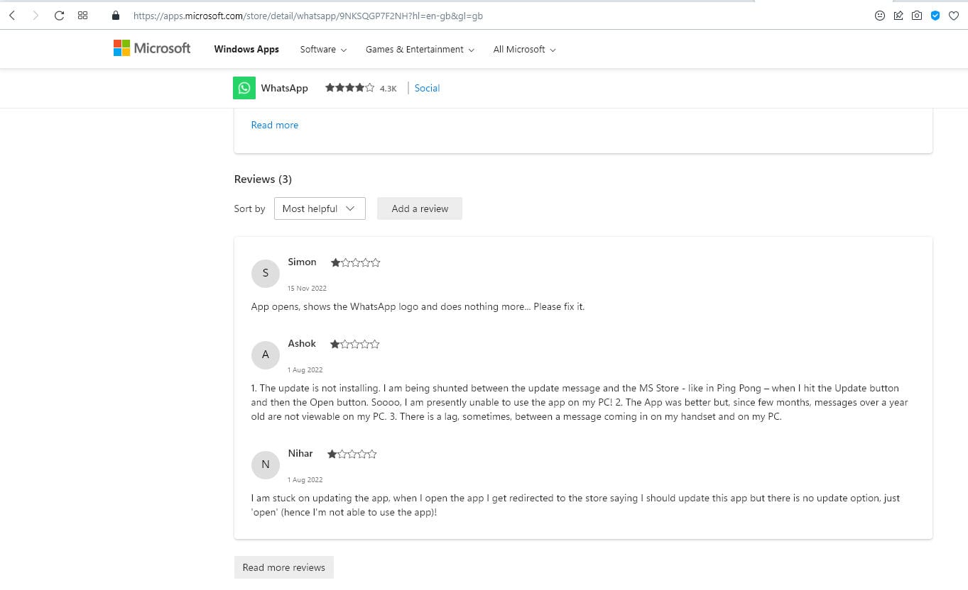This screenshot has height=590, width=968.
Task: Click the browser address bar URL
Action: point(308,16)
